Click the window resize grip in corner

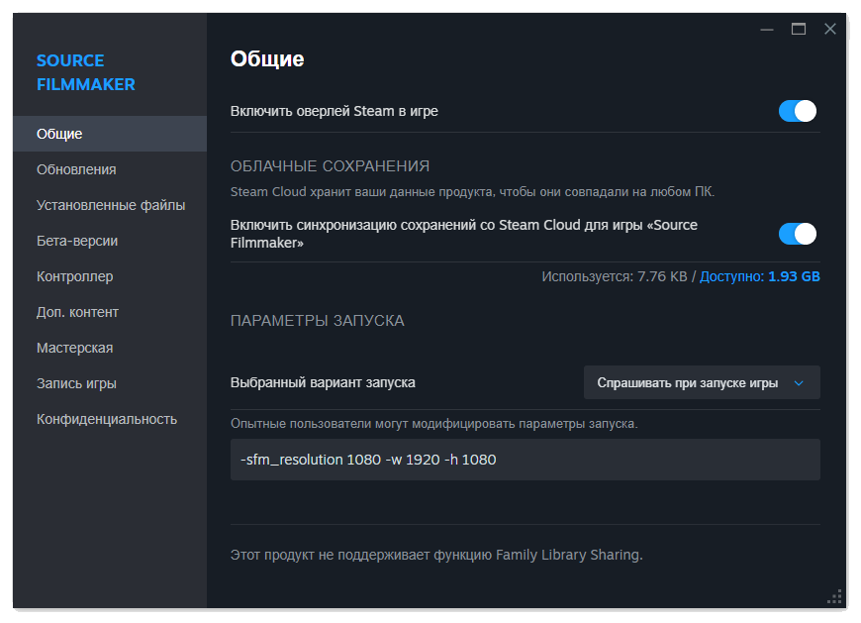pos(833,595)
